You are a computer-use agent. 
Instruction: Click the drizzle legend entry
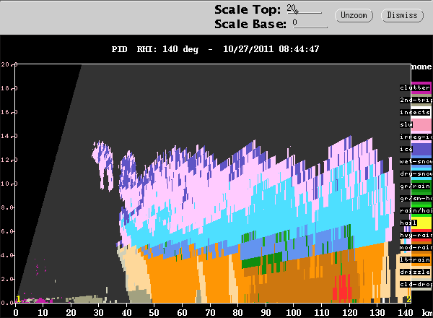(x=415, y=272)
